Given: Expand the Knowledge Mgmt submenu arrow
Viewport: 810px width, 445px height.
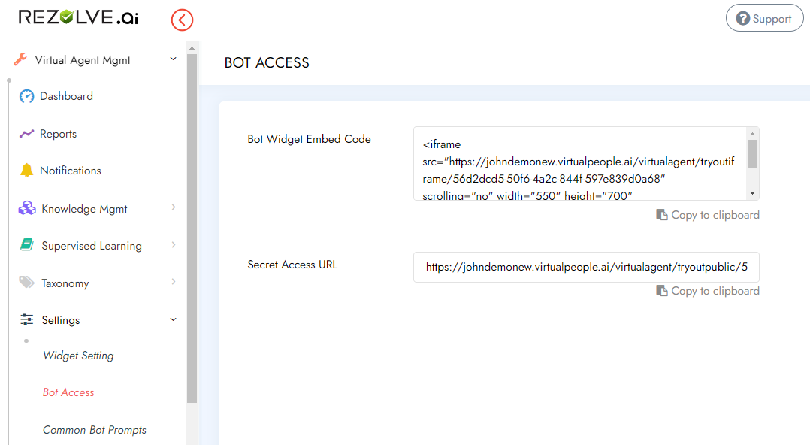Looking at the screenshot, I should click(174, 207).
